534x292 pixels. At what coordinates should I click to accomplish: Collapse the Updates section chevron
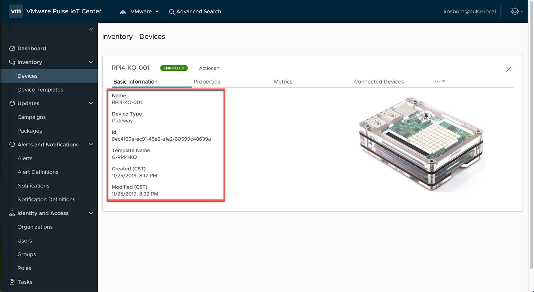pos(91,103)
